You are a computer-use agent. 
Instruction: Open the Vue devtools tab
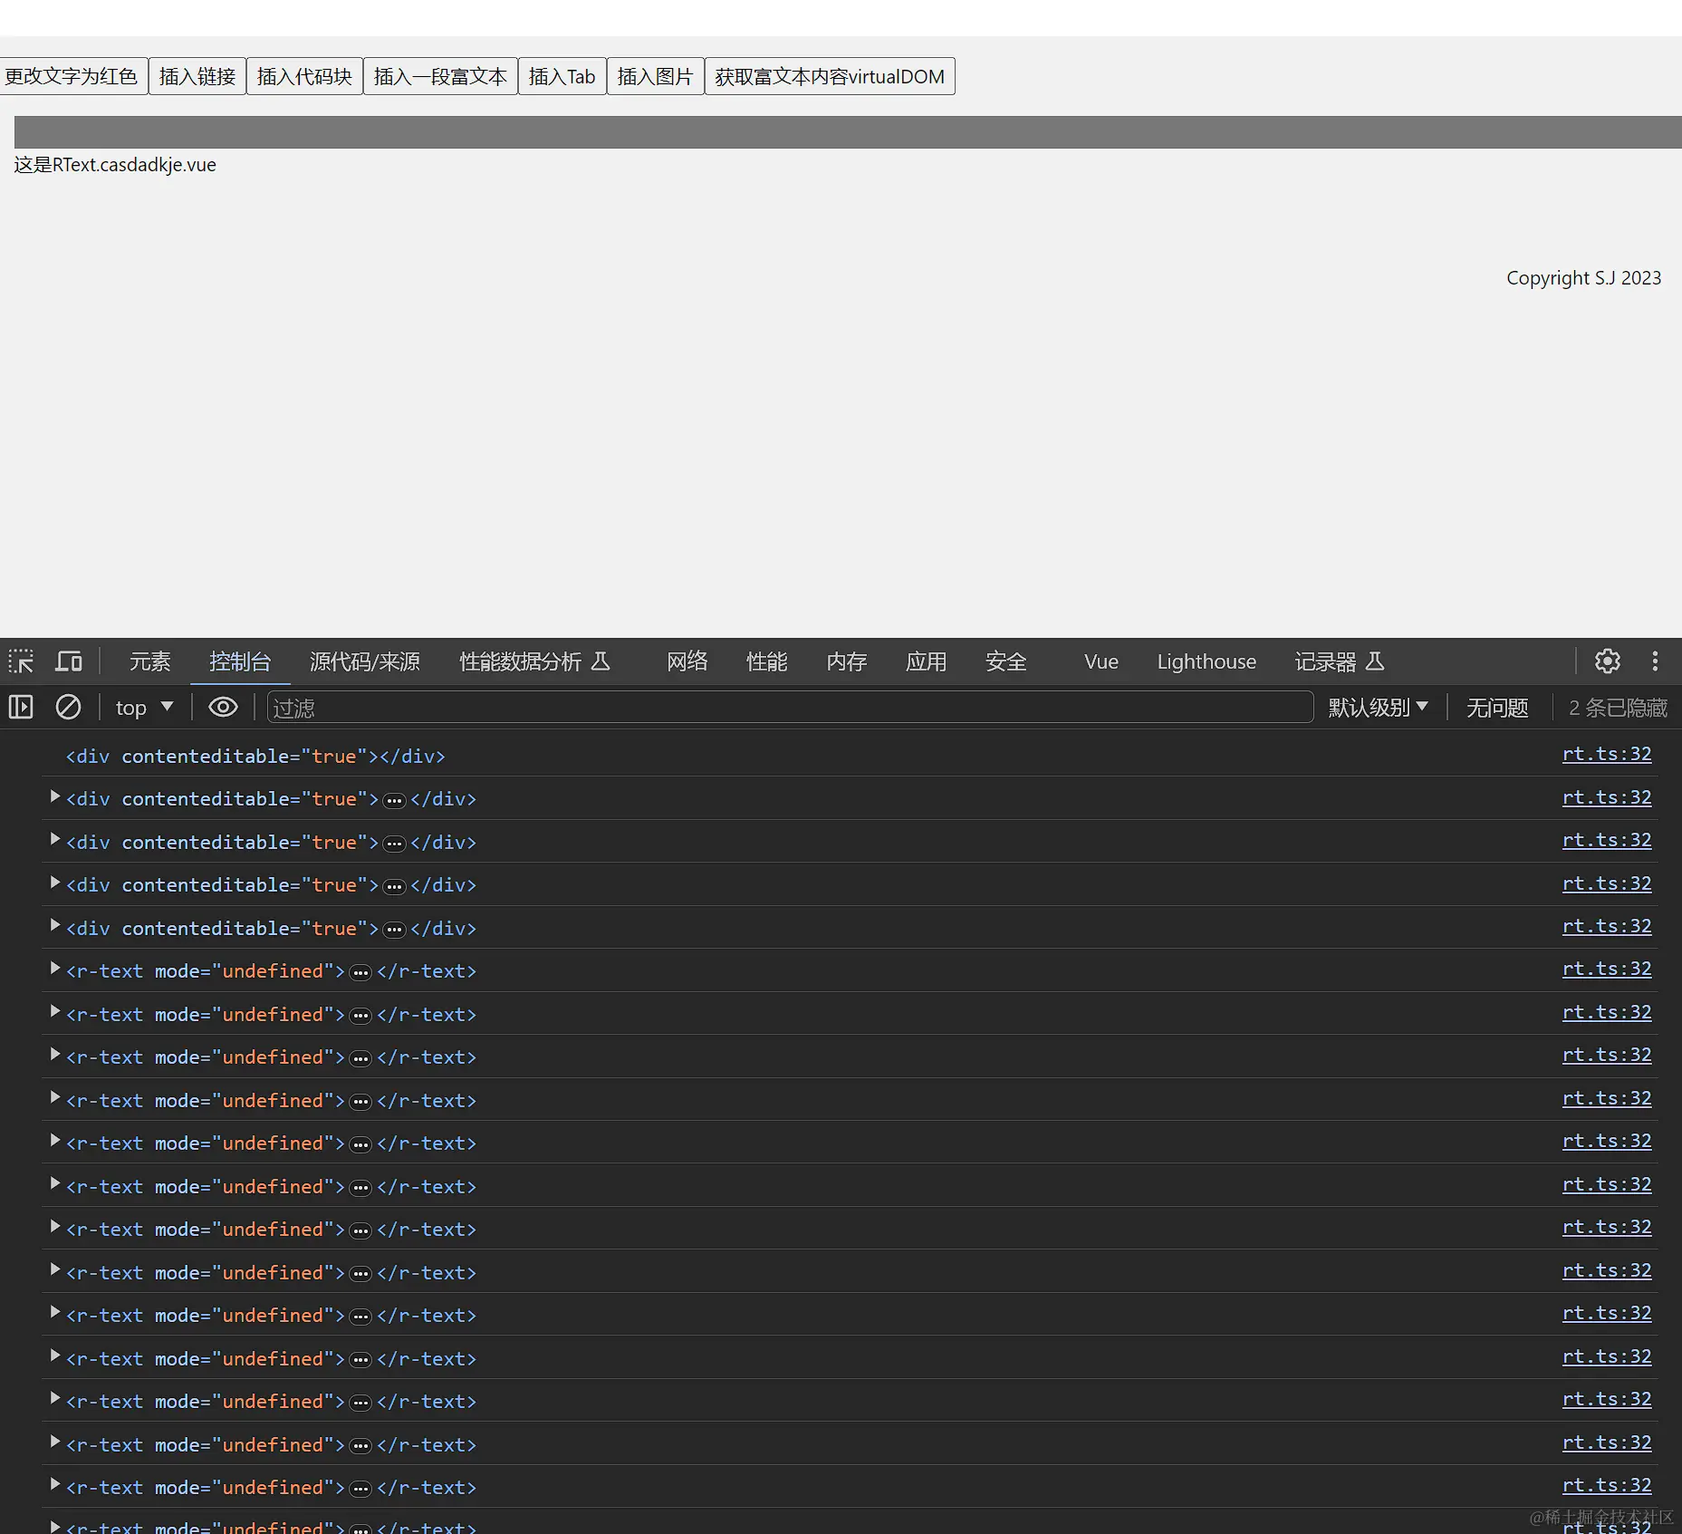[x=1101, y=661]
